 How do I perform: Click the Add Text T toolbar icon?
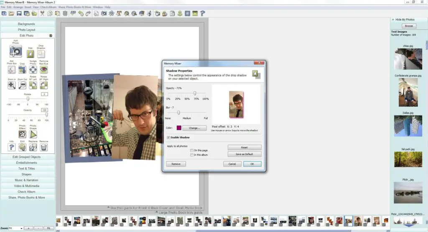[x=119, y=13]
